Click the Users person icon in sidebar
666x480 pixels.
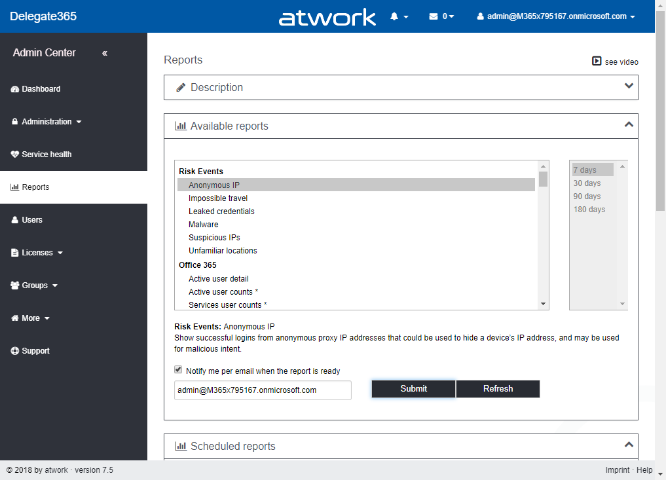click(15, 220)
